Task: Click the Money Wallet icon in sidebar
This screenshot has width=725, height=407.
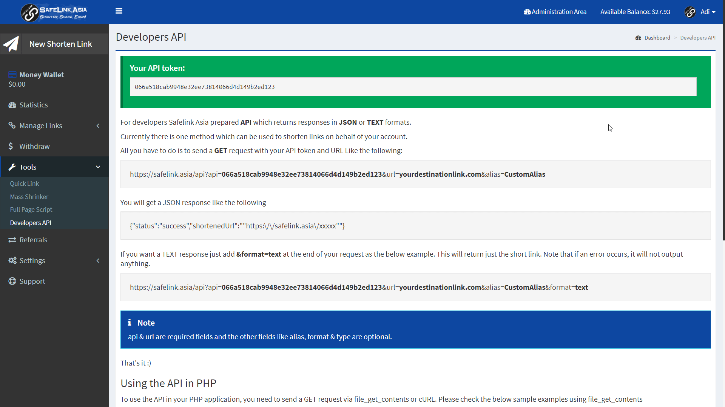Action: click(x=12, y=74)
